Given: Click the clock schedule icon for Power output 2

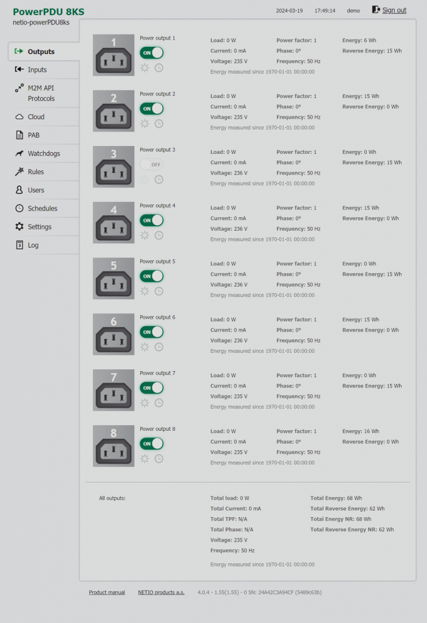Looking at the screenshot, I should click(159, 124).
